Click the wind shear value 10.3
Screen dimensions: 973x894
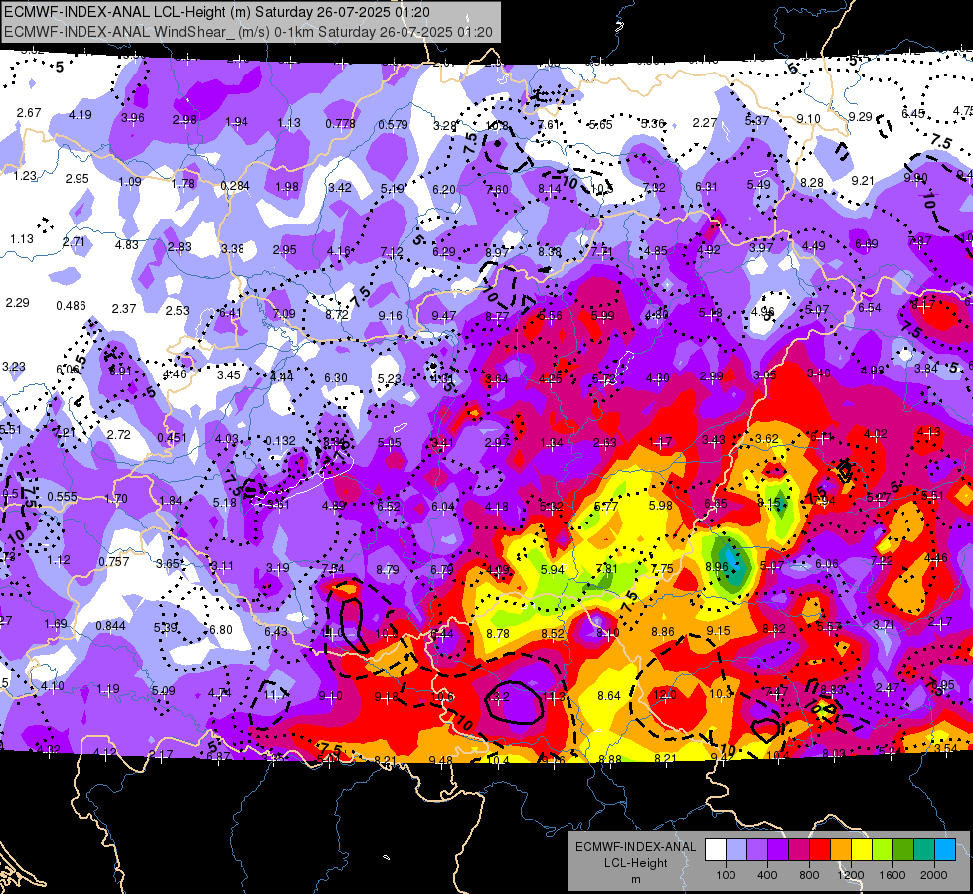click(720, 693)
